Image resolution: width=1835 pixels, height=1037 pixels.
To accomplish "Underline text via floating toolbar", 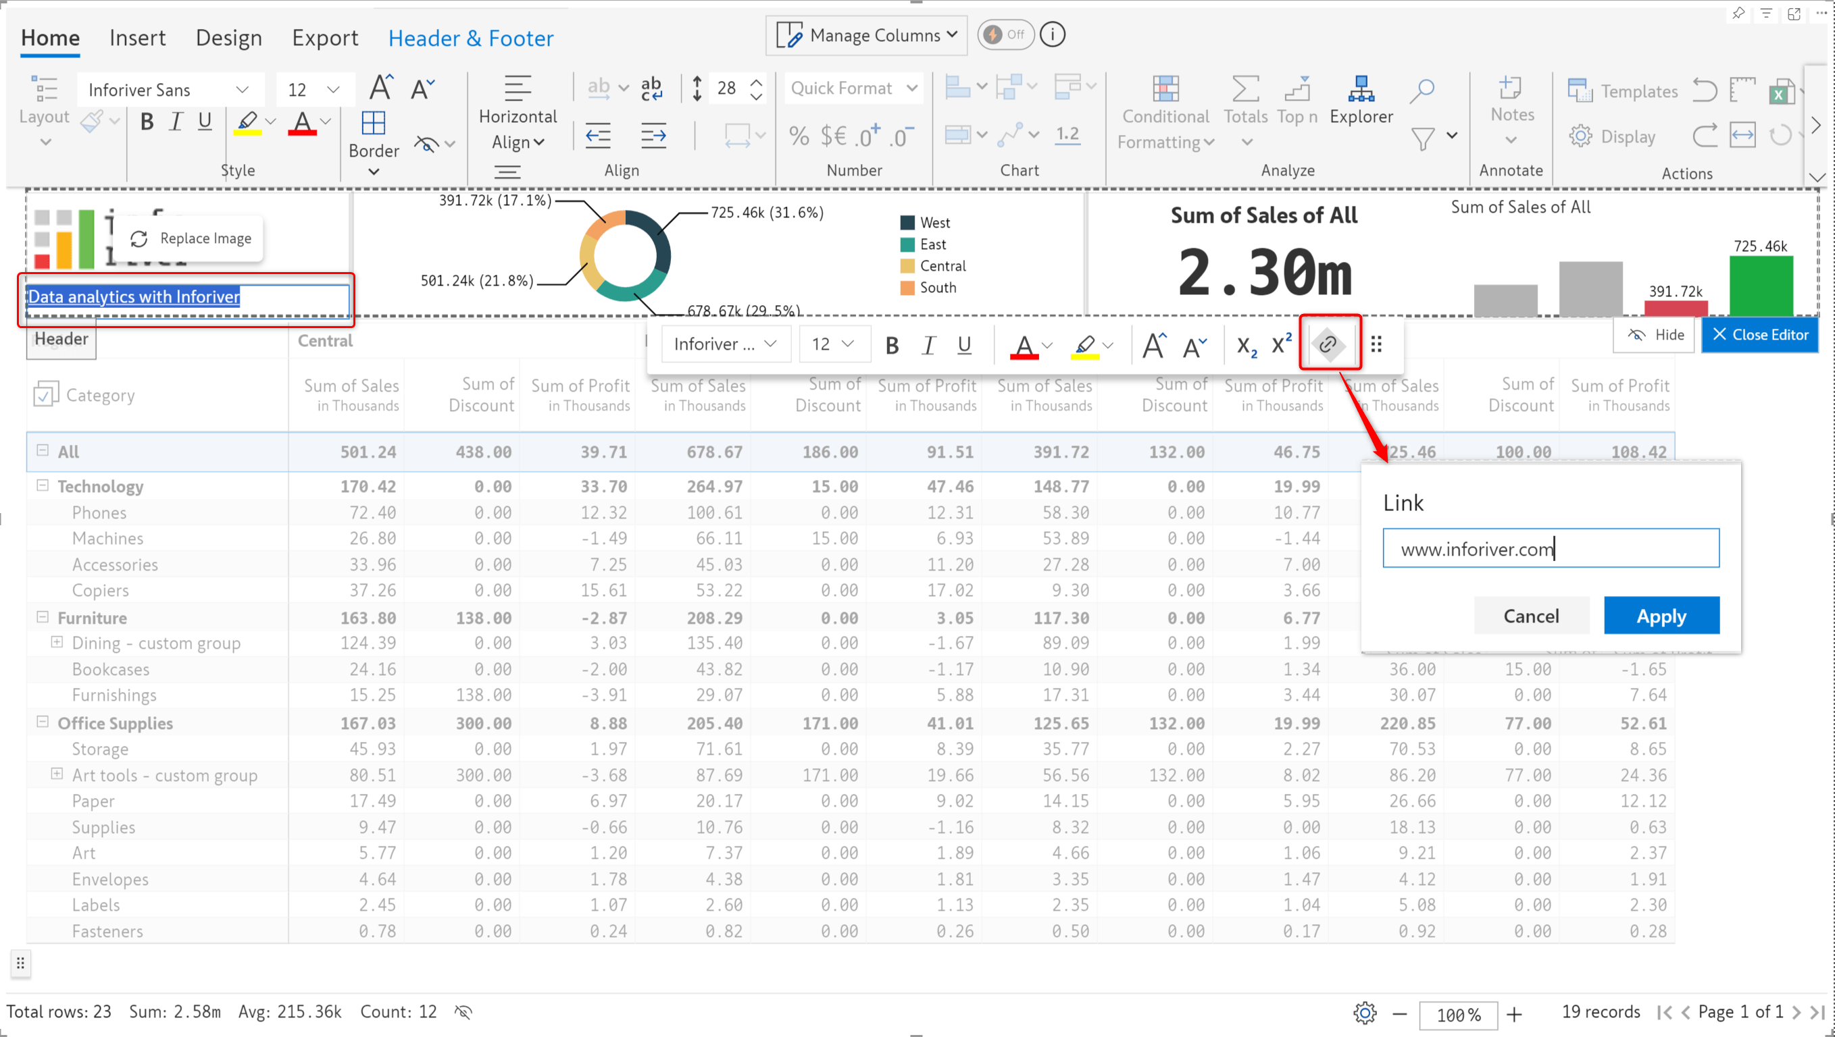I will click(964, 346).
